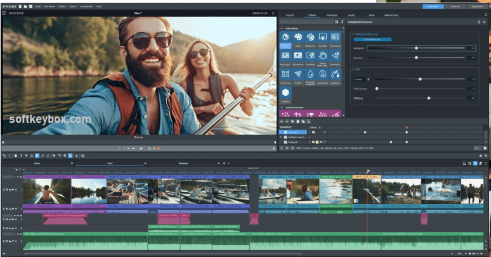Click the delete trash icon in toolbar
The width and height of the screenshot is (491, 257).
tap(15, 156)
